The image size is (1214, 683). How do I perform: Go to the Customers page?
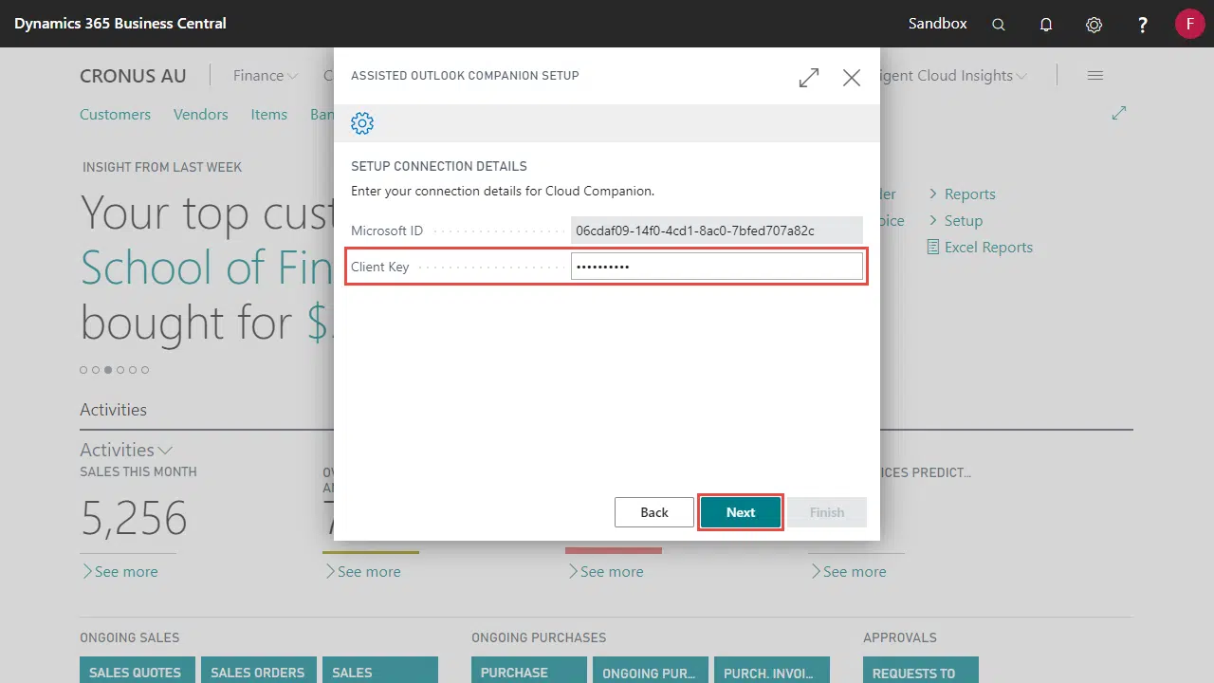pos(115,114)
